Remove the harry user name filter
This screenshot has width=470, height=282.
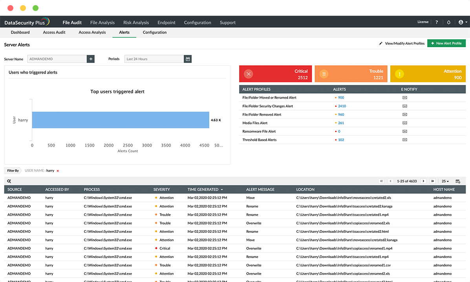[58, 171]
